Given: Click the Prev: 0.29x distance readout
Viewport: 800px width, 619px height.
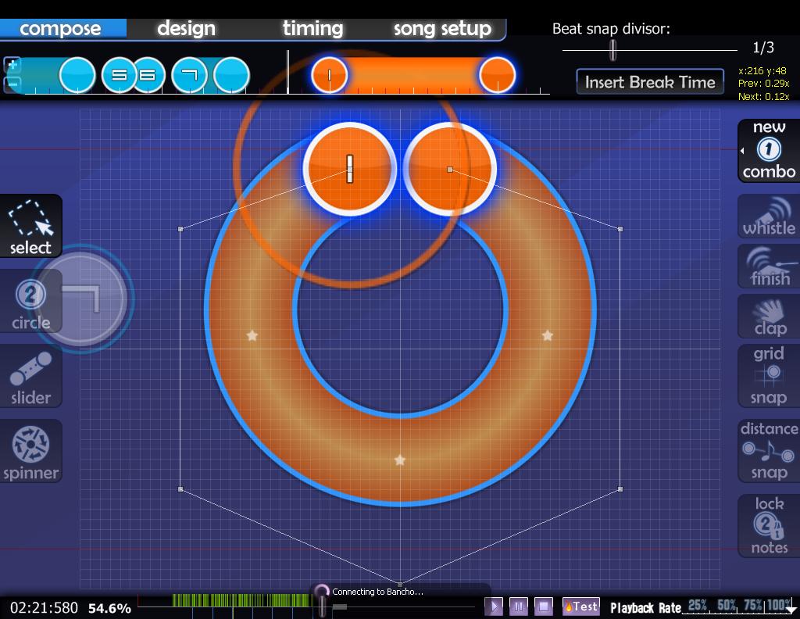Looking at the screenshot, I should coord(764,83).
